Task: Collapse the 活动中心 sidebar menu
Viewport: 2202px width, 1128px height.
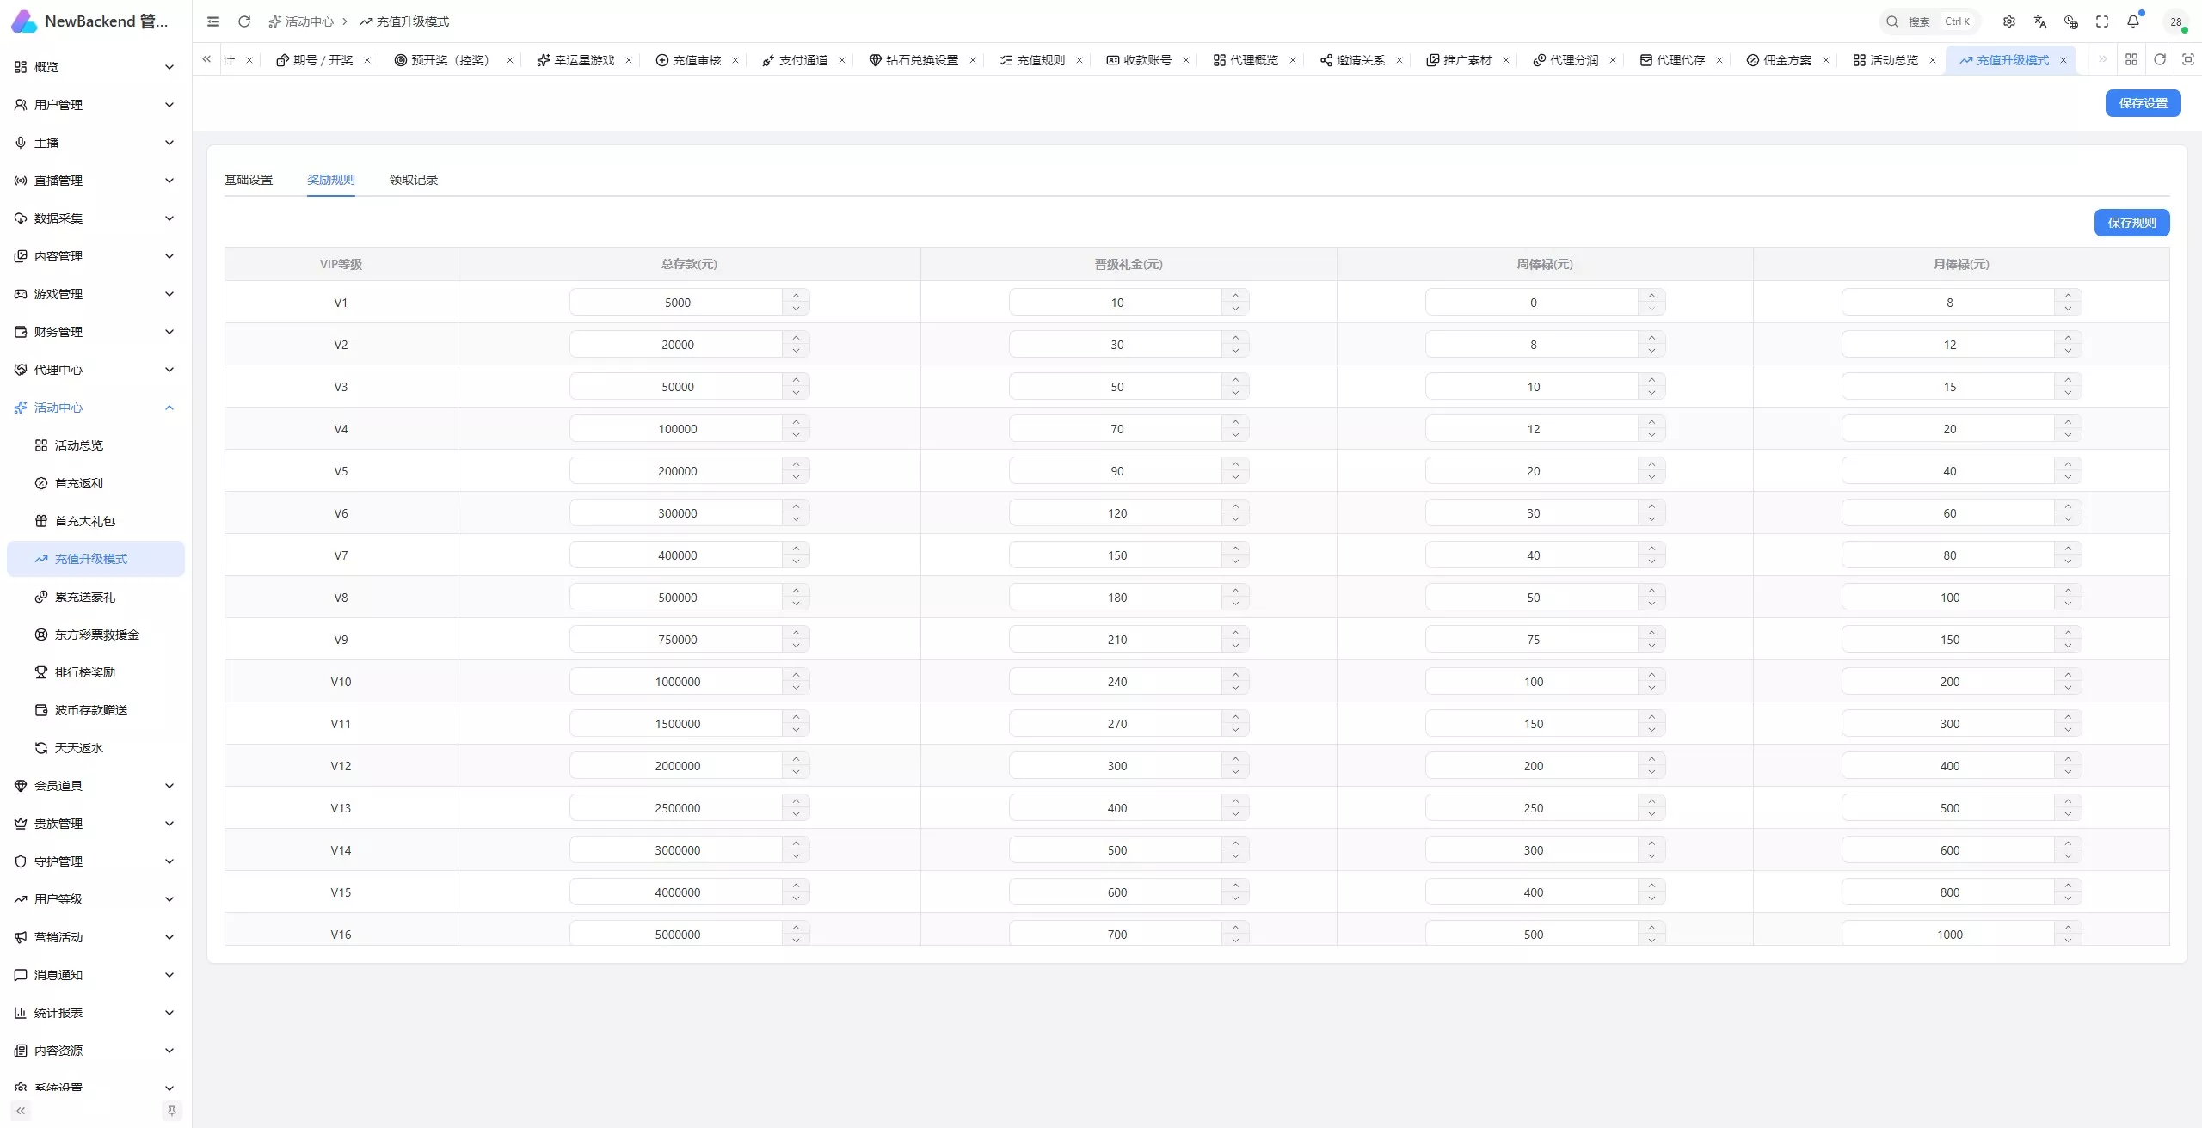Action: 95,408
